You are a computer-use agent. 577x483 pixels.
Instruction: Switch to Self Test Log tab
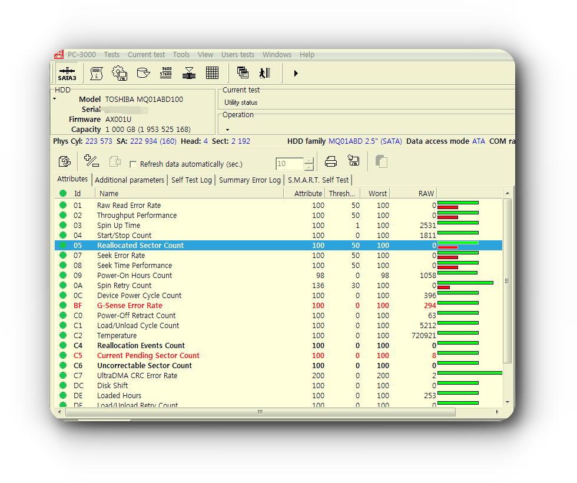click(x=191, y=180)
